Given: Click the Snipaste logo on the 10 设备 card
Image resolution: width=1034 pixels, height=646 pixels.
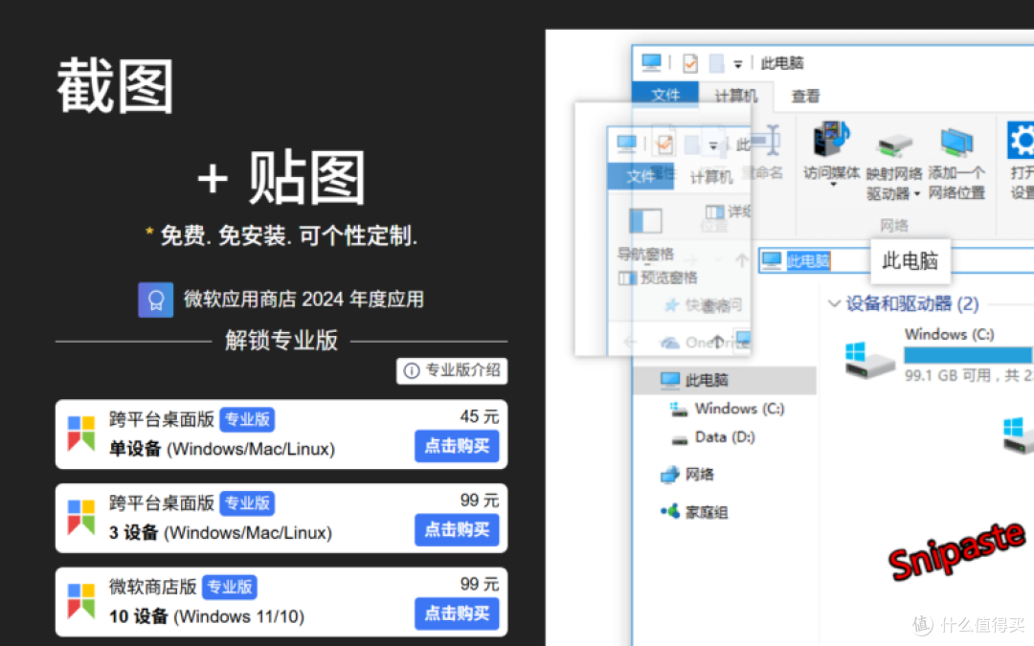Looking at the screenshot, I should click(x=81, y=601).
